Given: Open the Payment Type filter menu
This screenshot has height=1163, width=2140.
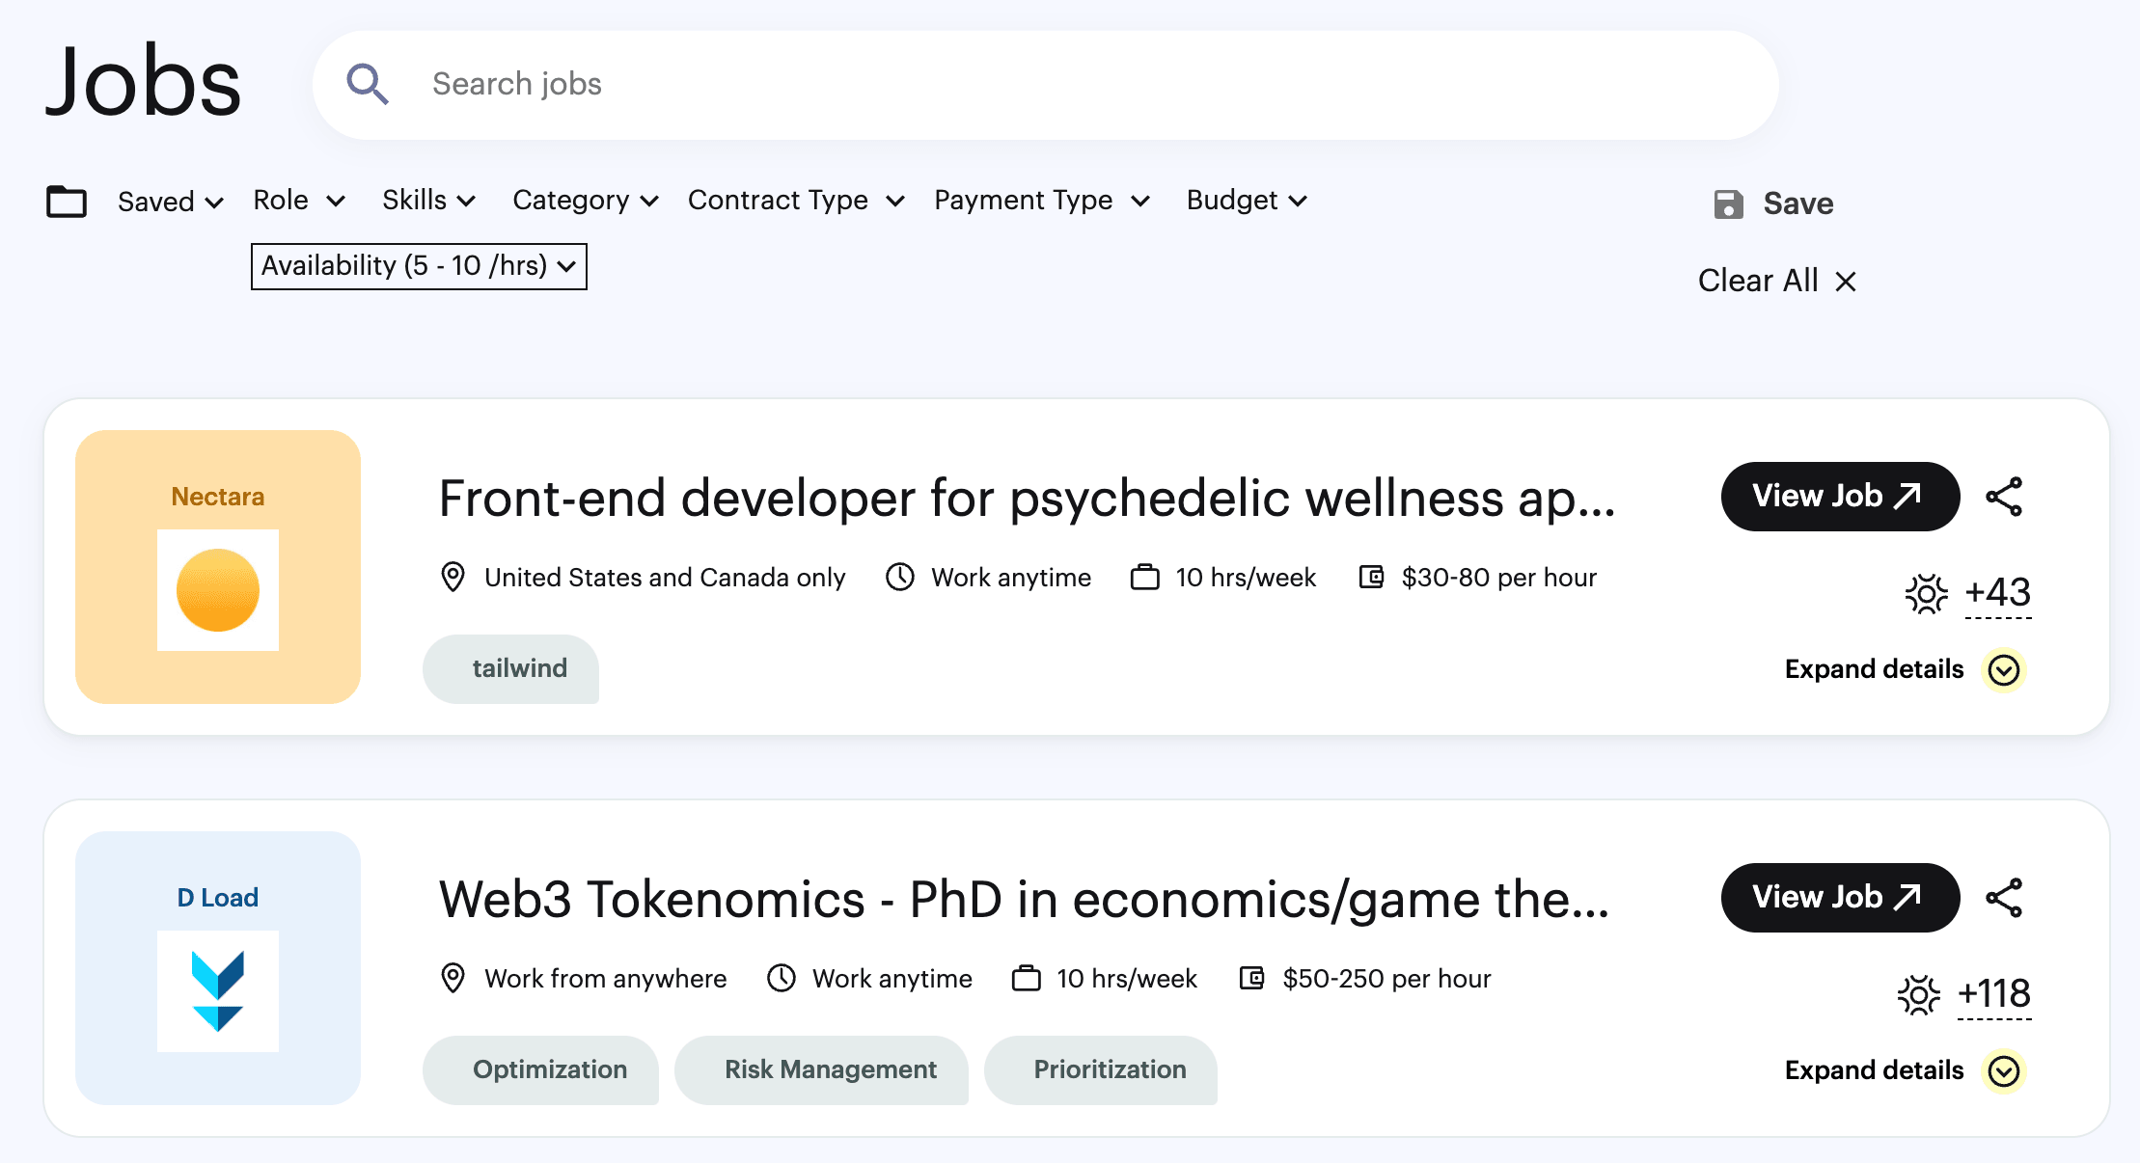Looking at the screenshot, I should coord(1042,201).
